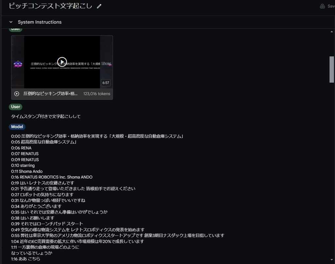335x264 pixels.
Task: Select line 0:34 ありがとうございます
Action: coord(36,206)
